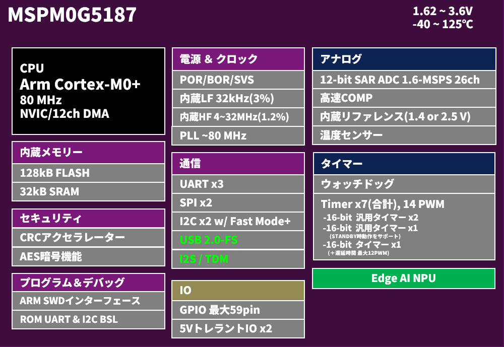Click the タイマー header

tap(404, 164)
